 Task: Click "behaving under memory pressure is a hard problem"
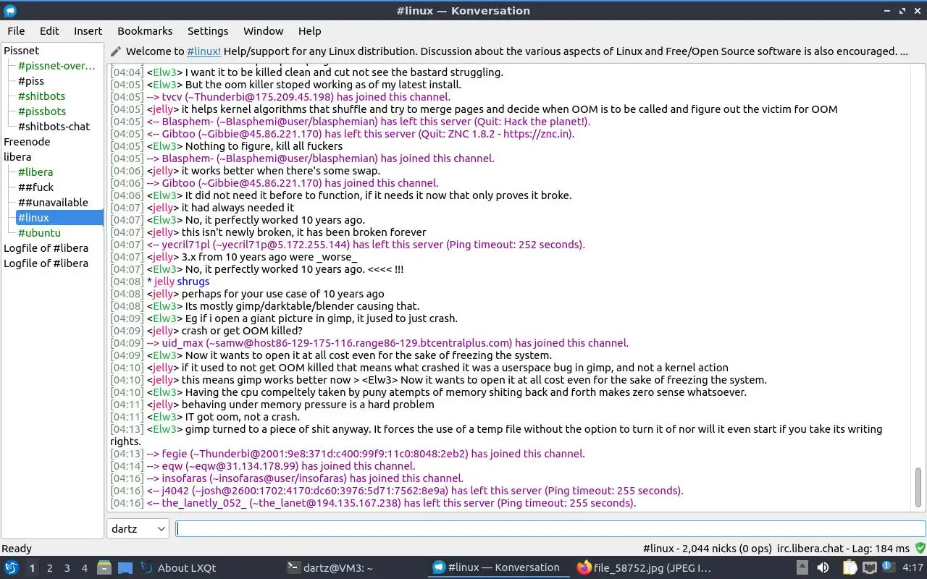tap(308, 405)
